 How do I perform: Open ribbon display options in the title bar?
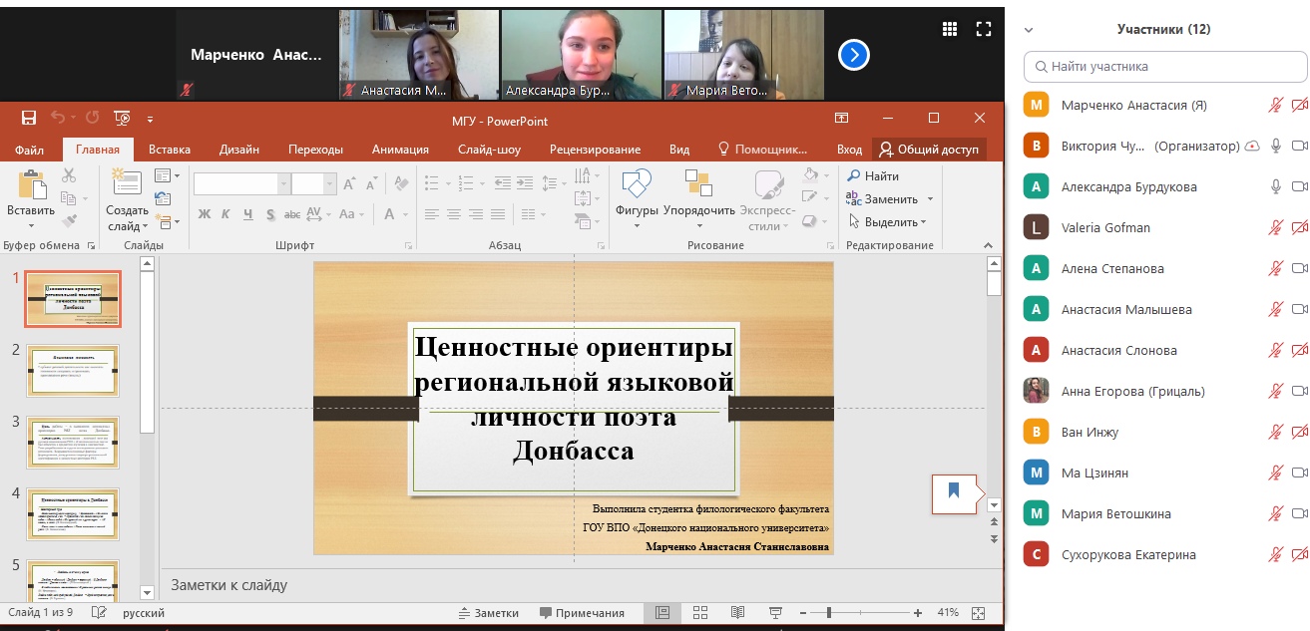[842, 118]
